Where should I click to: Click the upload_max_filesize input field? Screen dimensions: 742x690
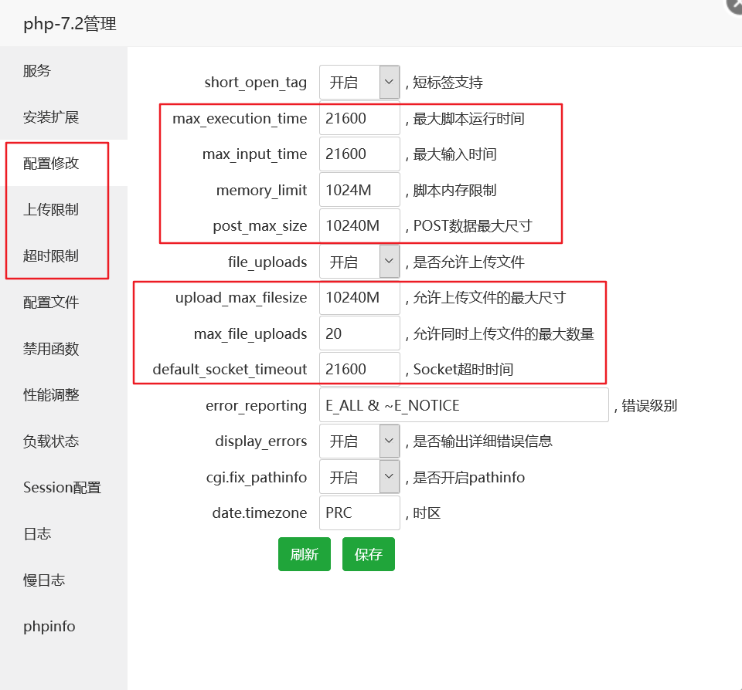point(359,297)
